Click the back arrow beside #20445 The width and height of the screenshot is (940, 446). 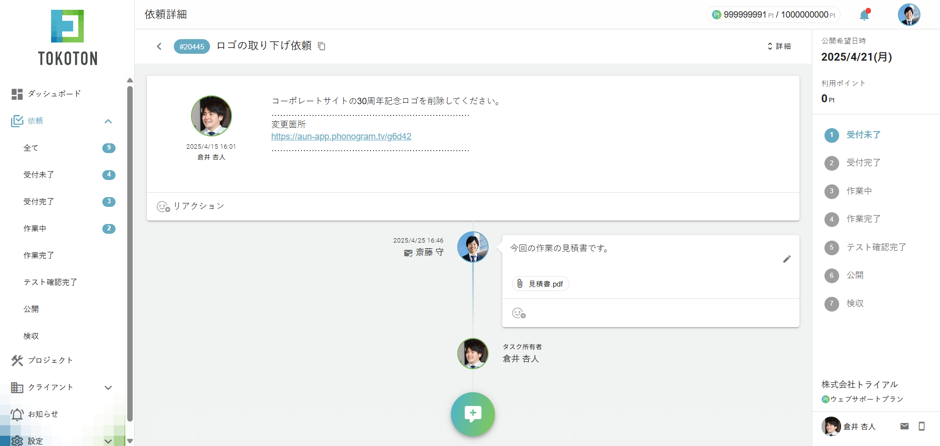pyautogui.click(x=159, y=46)
